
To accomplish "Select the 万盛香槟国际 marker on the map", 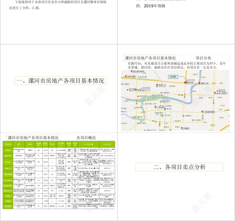I will point(202,111).
